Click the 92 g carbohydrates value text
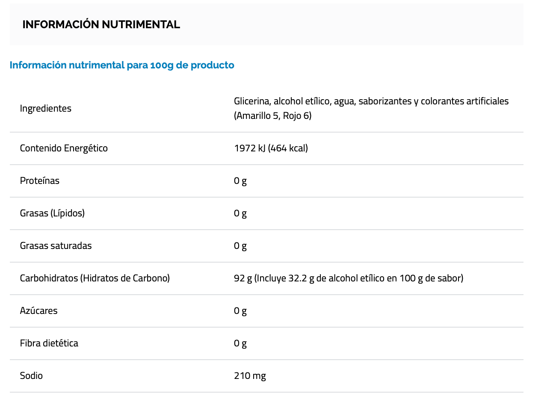 tap(348, 278)
